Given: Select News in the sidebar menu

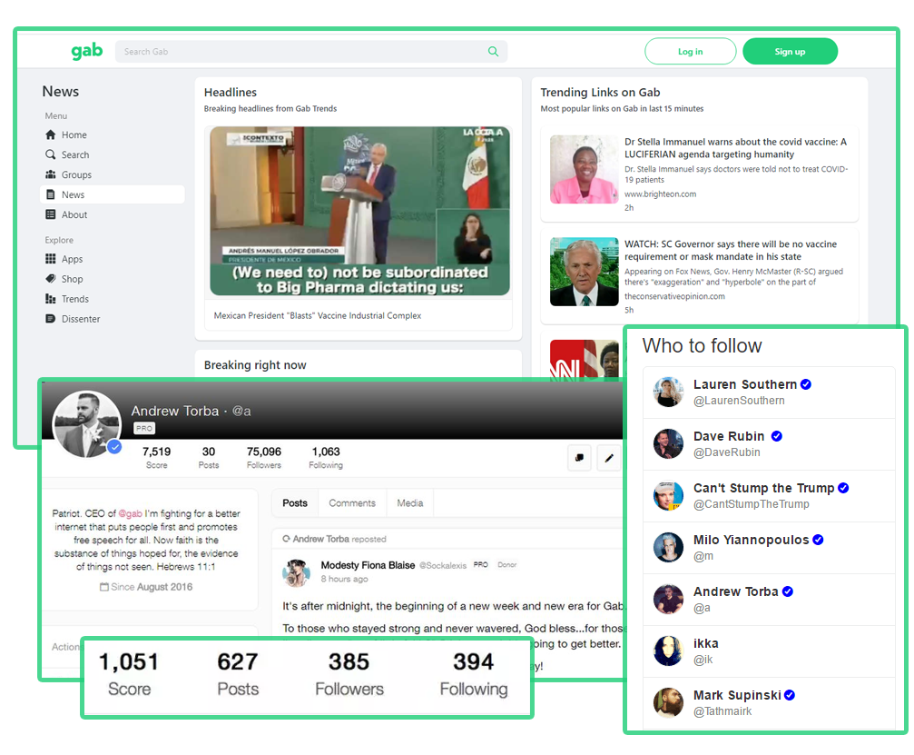Looking at the screenshot, I should tap(112, 194).
